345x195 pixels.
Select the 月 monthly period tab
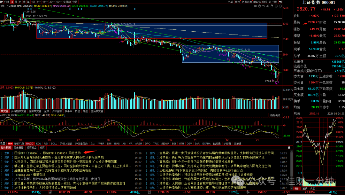tap(20, 2)
